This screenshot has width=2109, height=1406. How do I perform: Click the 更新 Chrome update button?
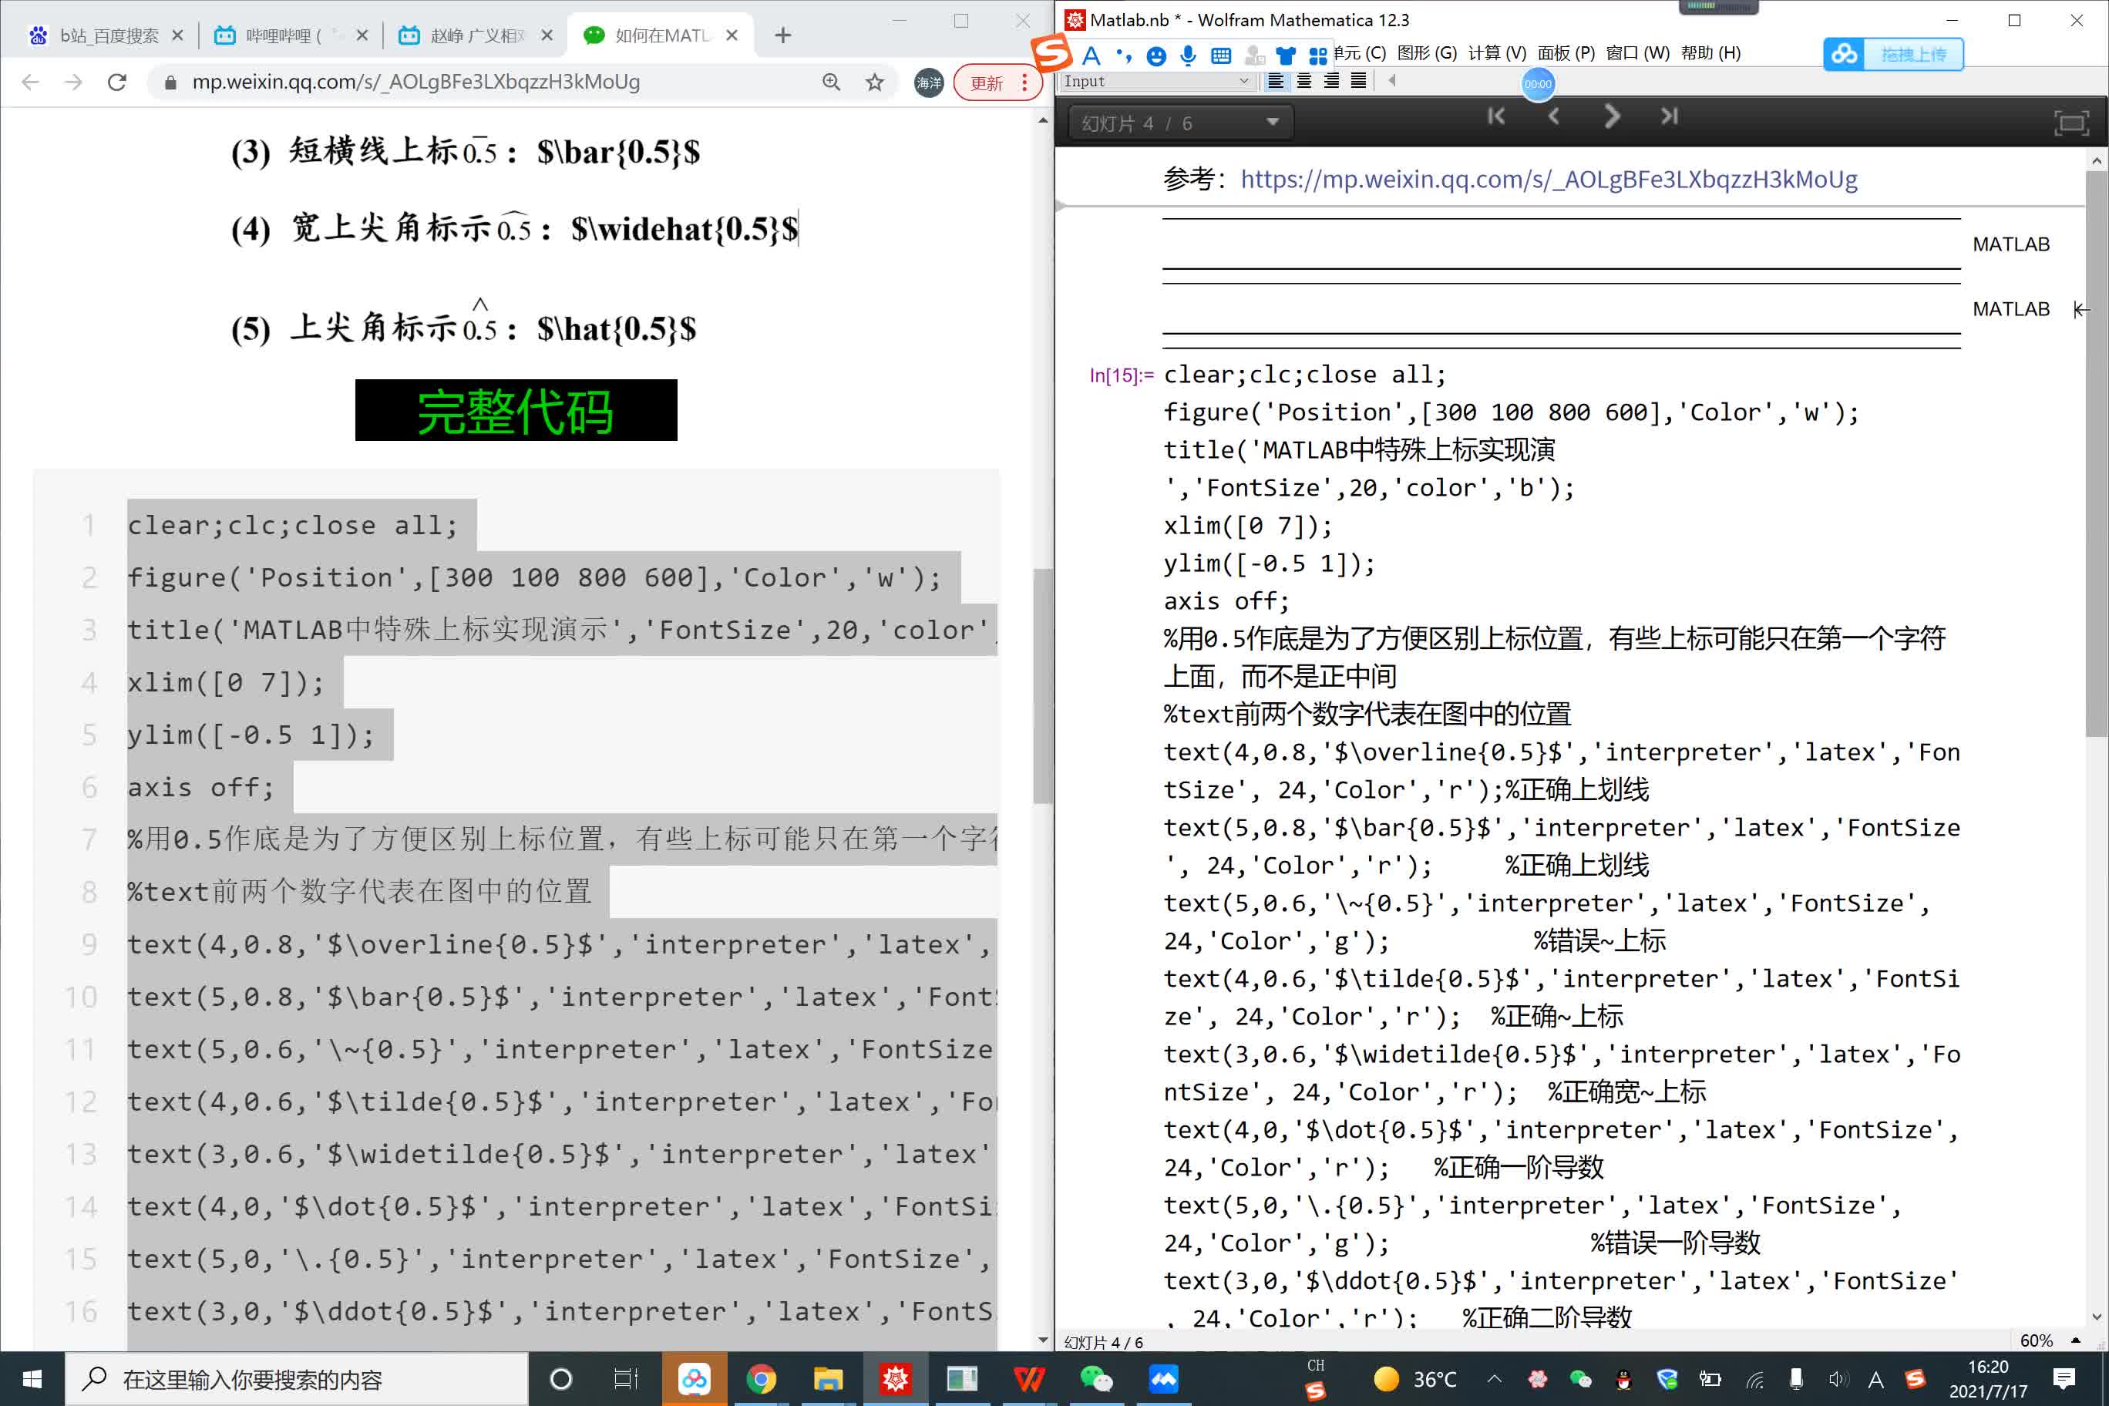tap(997, 82)
